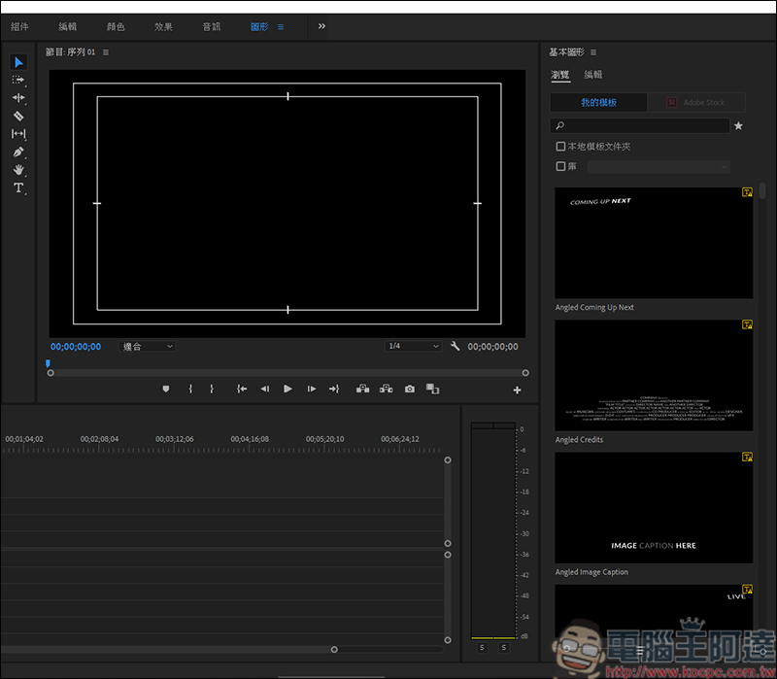Switch to the 音訊 workspace

tap(212, 27)
